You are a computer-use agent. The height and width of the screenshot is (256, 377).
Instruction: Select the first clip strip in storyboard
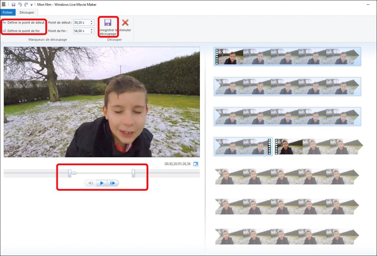coord(287,56)
